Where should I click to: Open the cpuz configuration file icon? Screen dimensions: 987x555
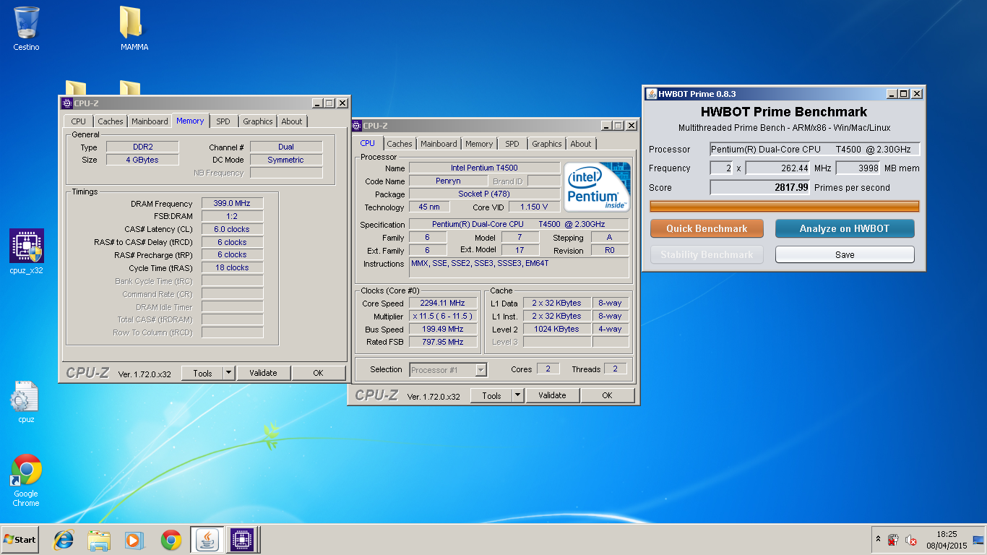click(x=26, y=402)
